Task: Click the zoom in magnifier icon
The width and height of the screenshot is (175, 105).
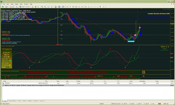Action: pyautogui.click(x=42, y=7)
